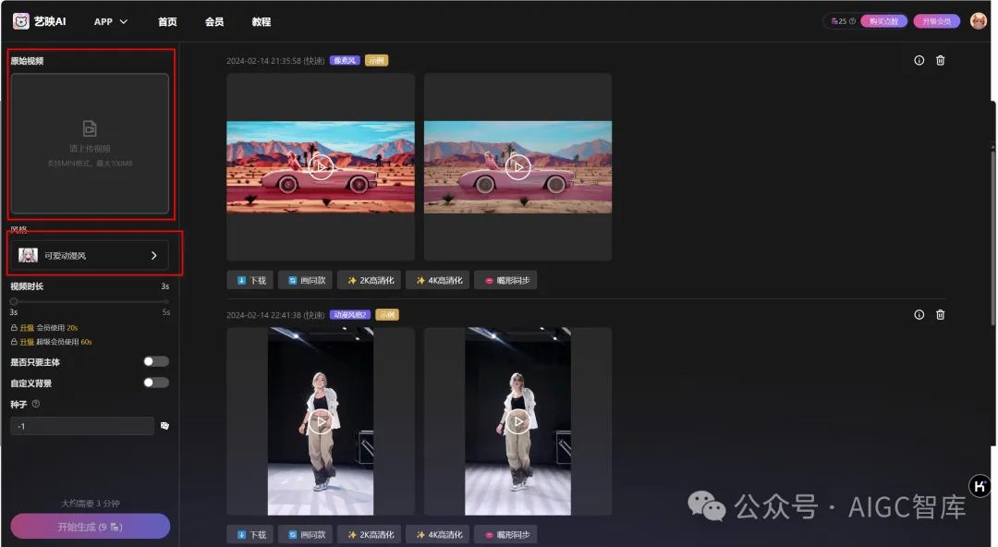The image size is (998, 547).
Task: Click the 示例 tag on 21:35:58 task
Action: point(376,60)
